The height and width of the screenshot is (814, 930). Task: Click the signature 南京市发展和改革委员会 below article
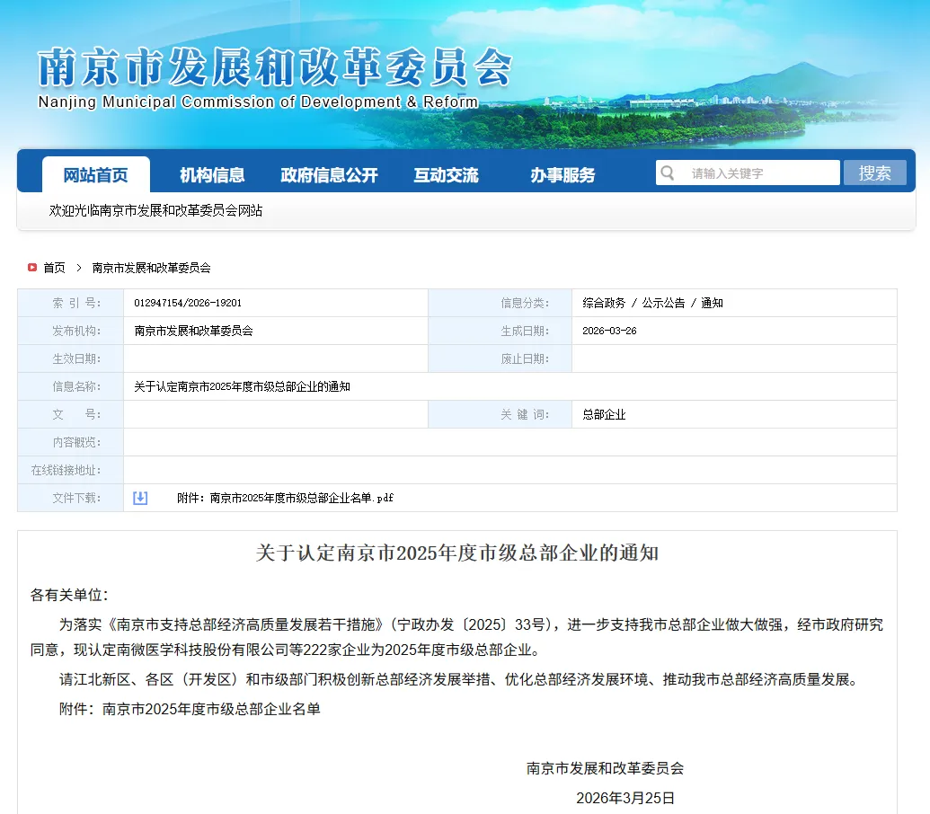pyautogui.click(x=605, y=768)
